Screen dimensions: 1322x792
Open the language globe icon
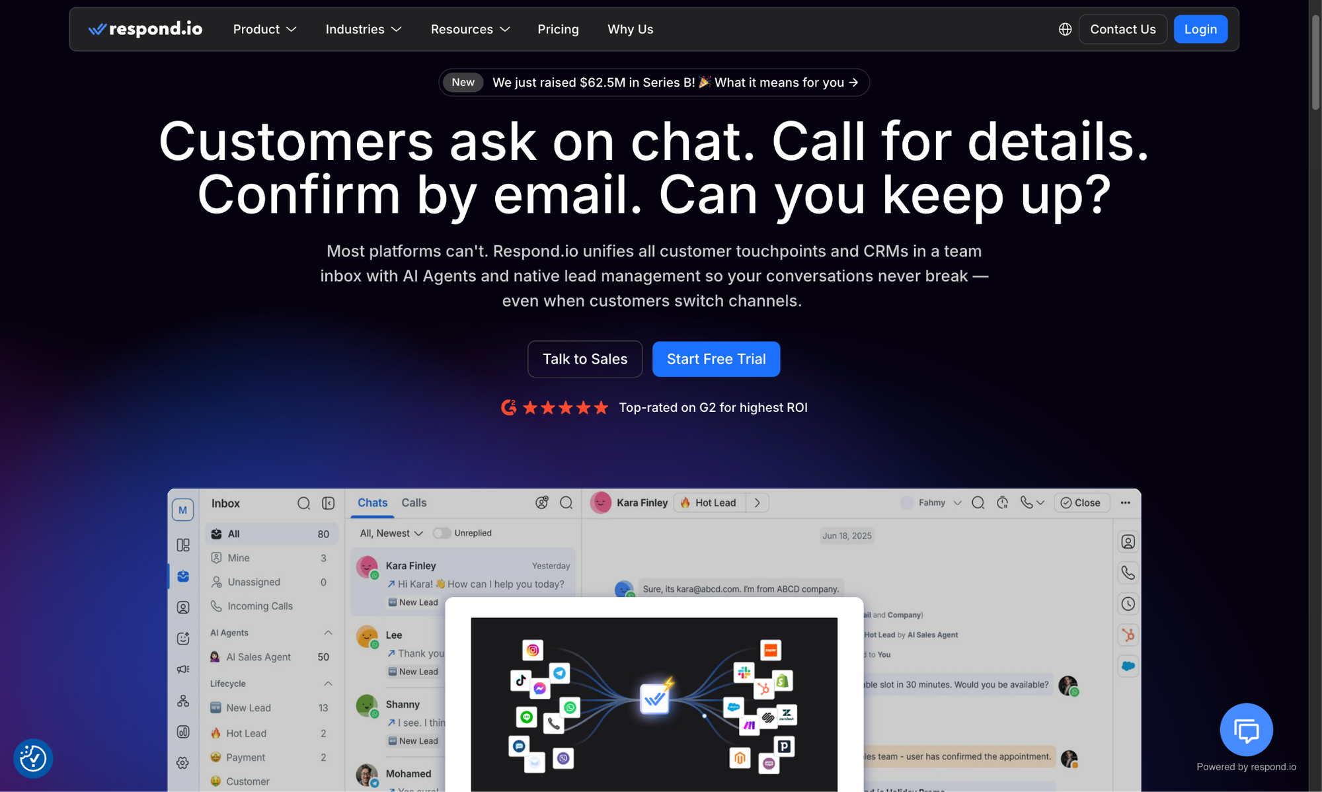1065,29
